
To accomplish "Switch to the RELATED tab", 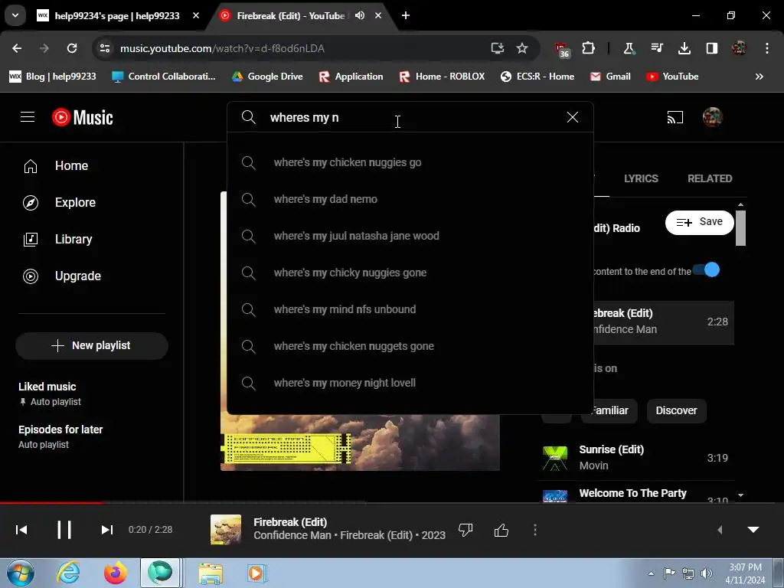I will tap(710, 178).
